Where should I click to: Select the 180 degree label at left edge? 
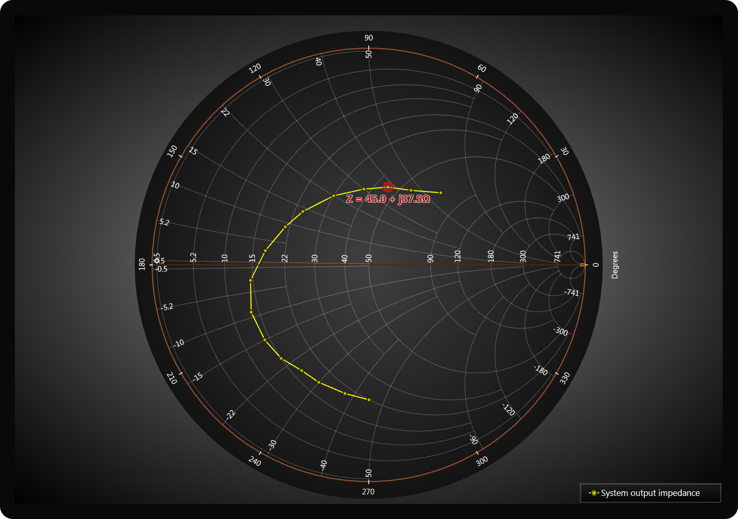(142, 264)
